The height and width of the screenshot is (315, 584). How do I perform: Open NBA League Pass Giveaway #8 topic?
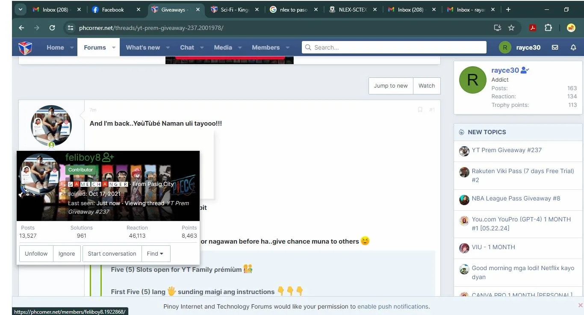pyautogui.click(x=516, y=198)
